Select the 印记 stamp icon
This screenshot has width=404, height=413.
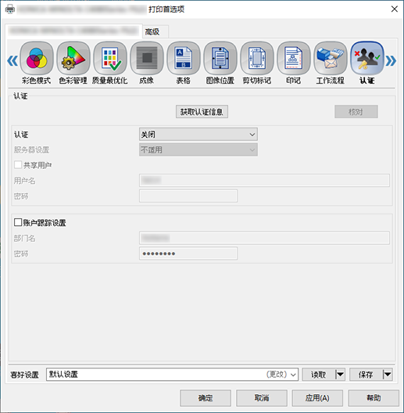pyautogui.click(x=294, y=59)
